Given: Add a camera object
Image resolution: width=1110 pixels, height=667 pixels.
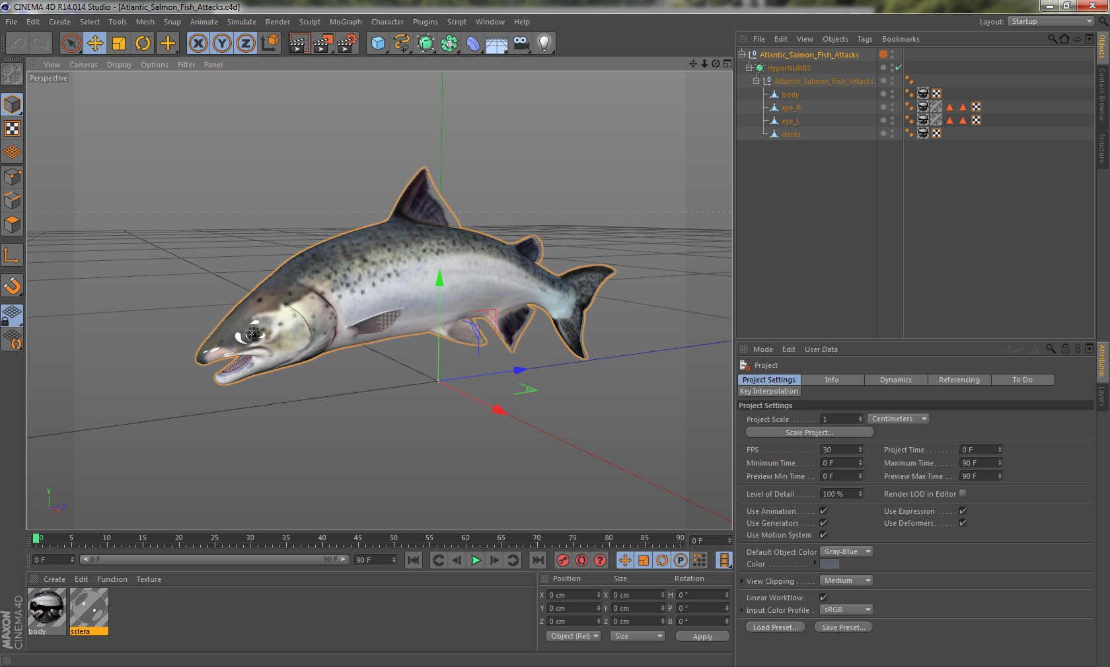Looking at the screenshot, I should pyautogui.click(x=521, y=44).
